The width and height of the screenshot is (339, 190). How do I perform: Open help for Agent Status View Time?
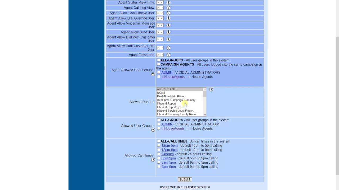pyautogui.click(x=168, y=2)
